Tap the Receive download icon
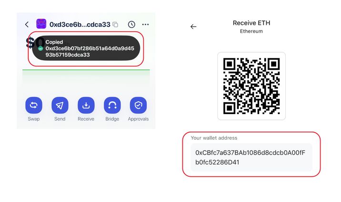The height and width of the screenshot is (202, 341). click(86, 105)
